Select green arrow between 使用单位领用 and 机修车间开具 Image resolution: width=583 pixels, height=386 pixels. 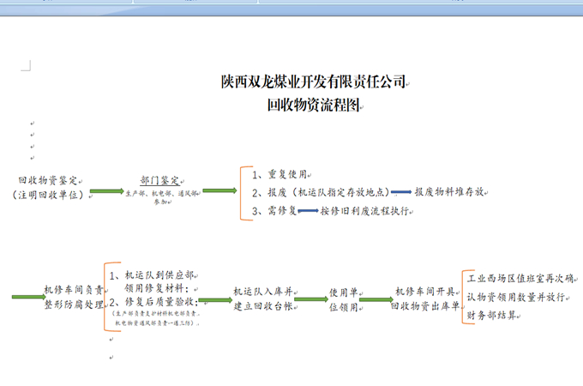(376, 299)
